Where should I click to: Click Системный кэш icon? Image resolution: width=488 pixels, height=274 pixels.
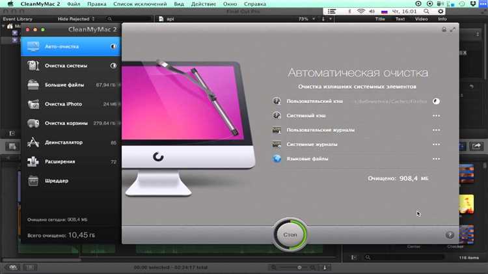tap(277, 115)
